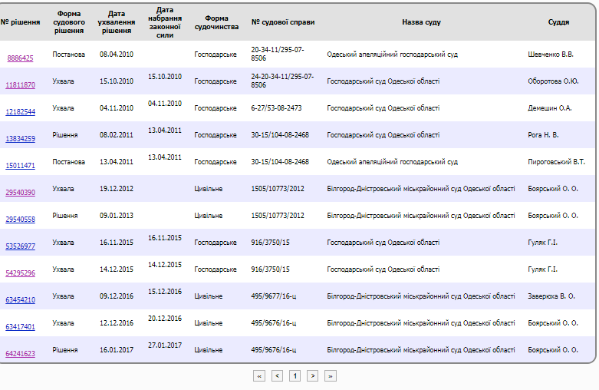Go to the first page of results
The height and width of the screenshot is (390, 599).
259,376
